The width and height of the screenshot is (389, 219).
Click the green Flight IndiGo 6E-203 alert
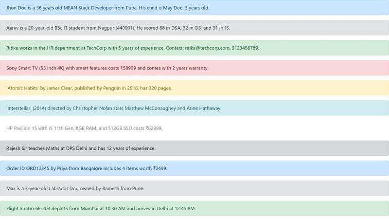pos(194,208)
